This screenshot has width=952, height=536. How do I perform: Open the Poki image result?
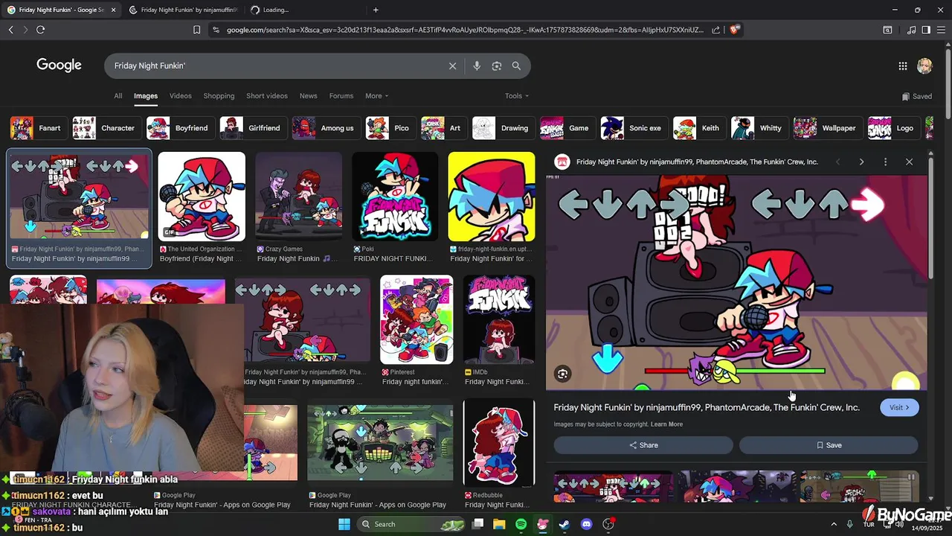[x=395, y=197]
